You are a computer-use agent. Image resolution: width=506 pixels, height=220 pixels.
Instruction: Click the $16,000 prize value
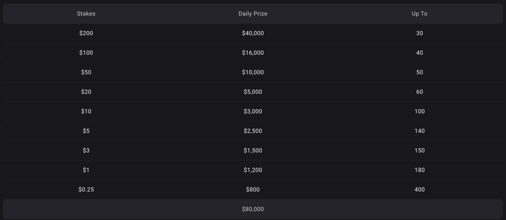tap(253, 53)
